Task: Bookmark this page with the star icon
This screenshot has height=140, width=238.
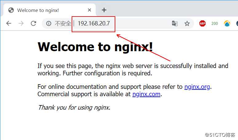Action: click(187, 23)
